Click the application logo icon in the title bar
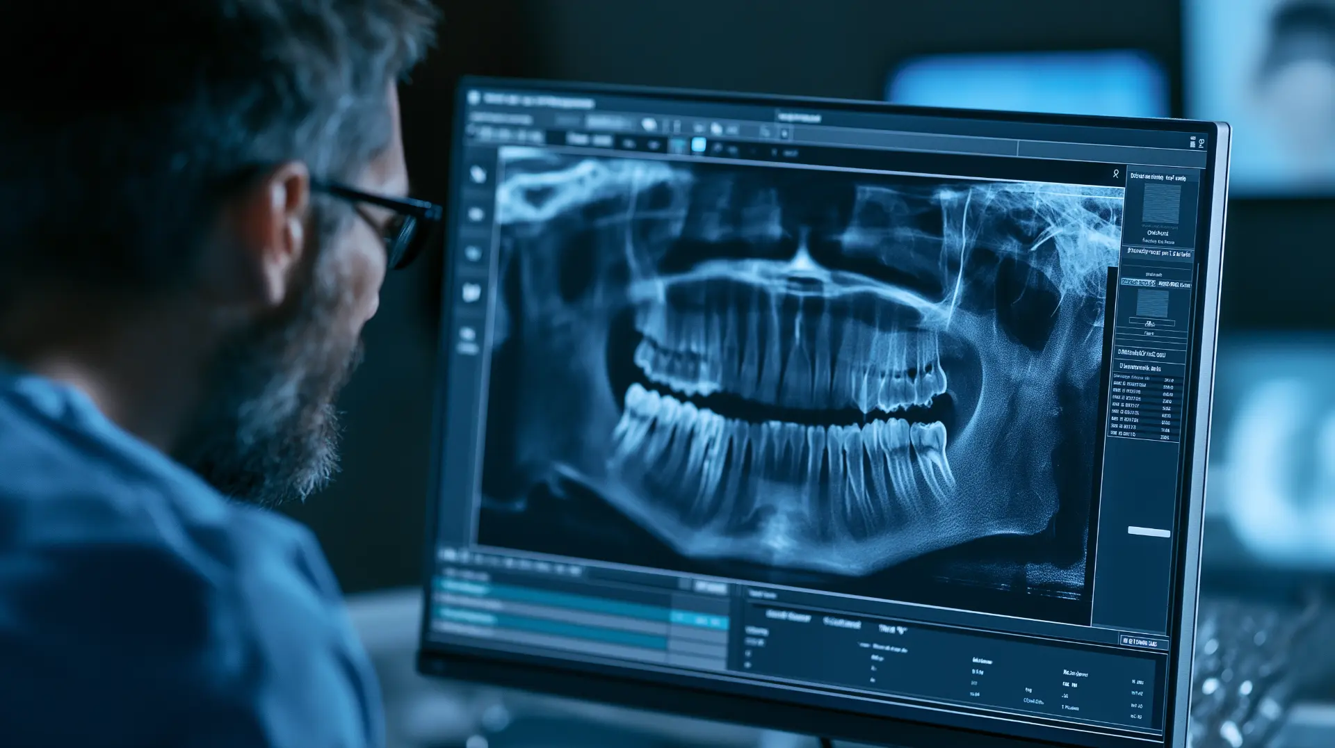Image resolution: width=1335 pixels, height=748 pixels. [474, 97]
